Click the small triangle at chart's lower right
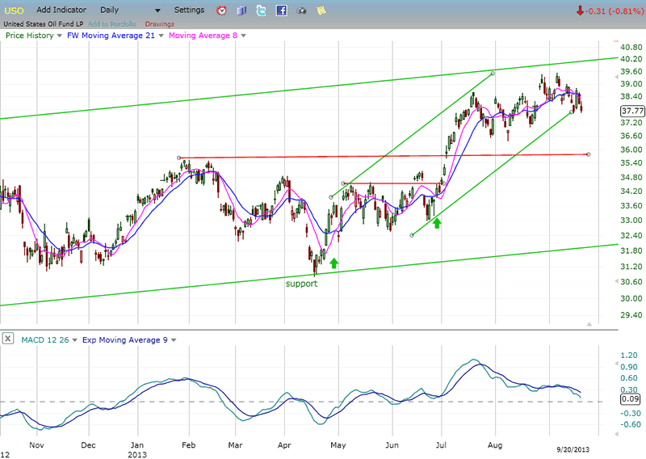646x459 pixels. tap(588, 324)
